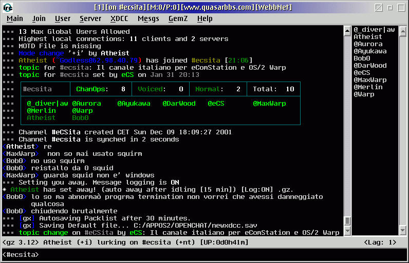Viewport: 409px width, 263px height.
Task: Select @MaxWarp in the nick list
Action: (x=370, y=80)
